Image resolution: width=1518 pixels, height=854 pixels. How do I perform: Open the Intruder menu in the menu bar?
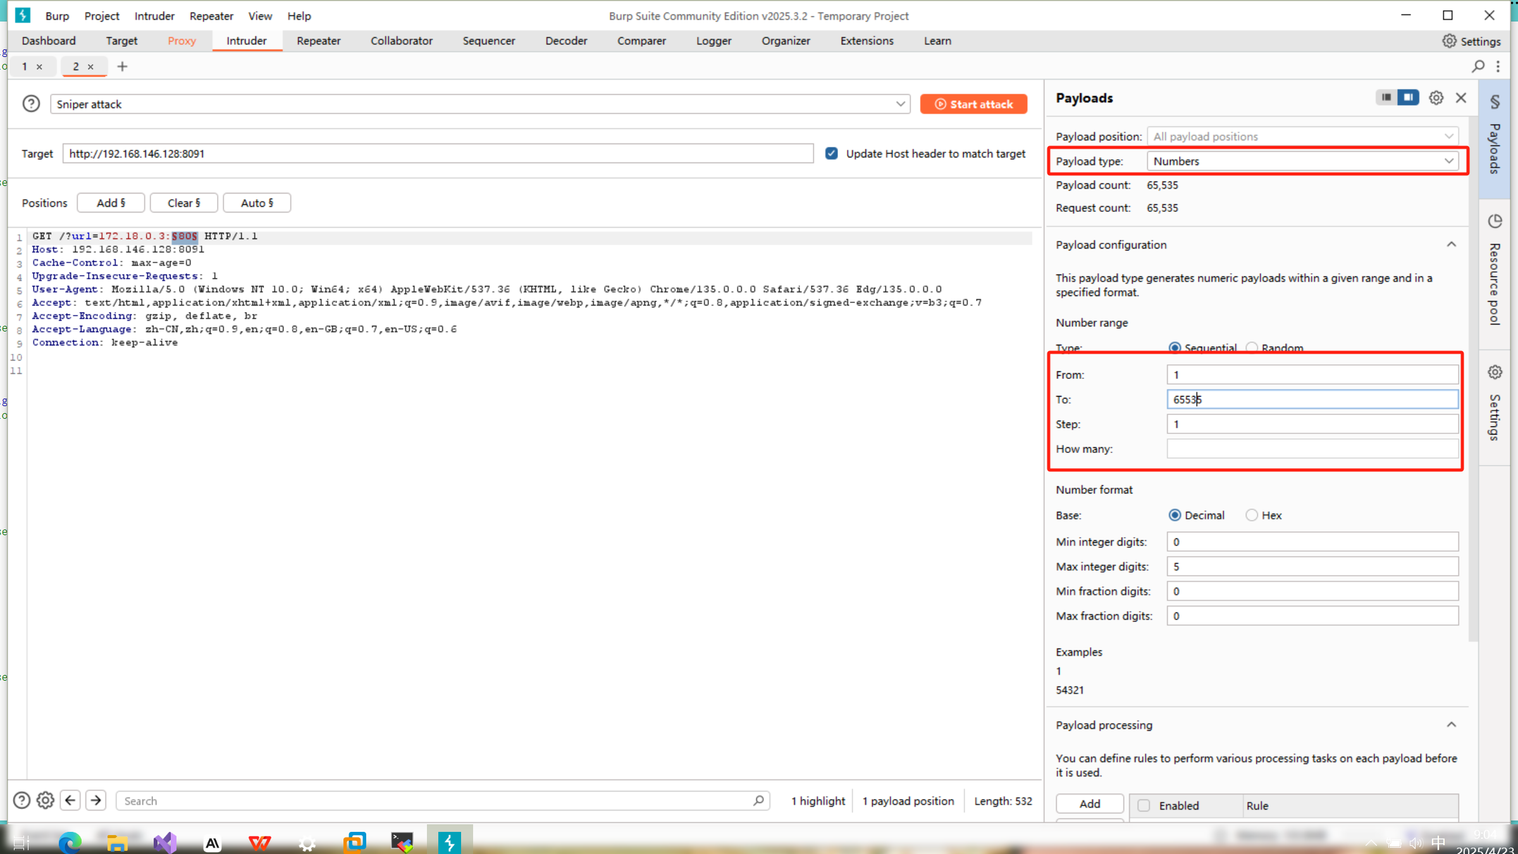154,16
